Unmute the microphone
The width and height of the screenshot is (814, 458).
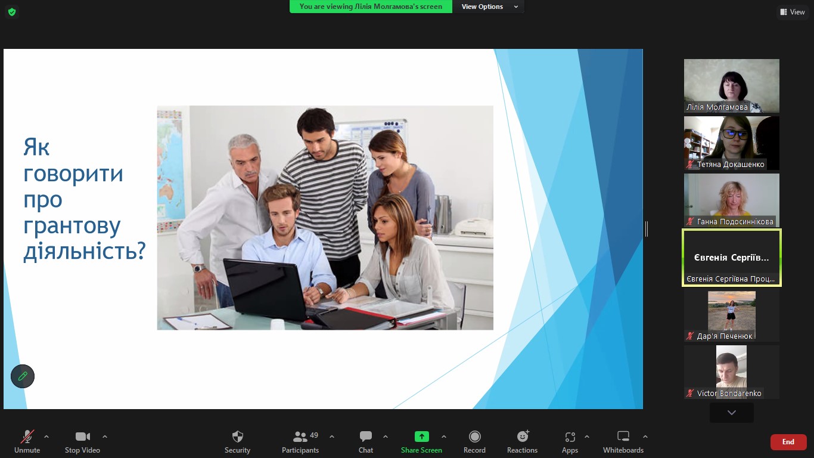27,442
